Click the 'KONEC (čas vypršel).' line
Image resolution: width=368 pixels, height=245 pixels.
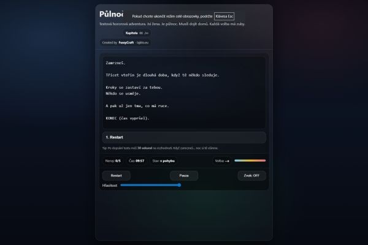[x=128, y=118]
